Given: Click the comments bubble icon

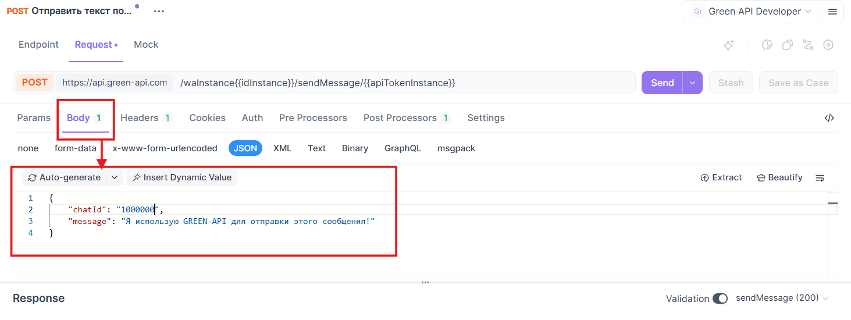Looking at the screenshot, I should point(788,45).
